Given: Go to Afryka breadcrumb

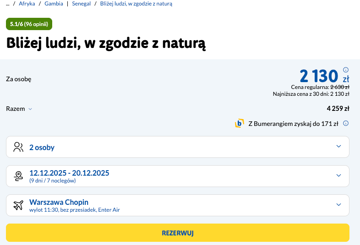Looking at the screenshot, I should [27, 4].
